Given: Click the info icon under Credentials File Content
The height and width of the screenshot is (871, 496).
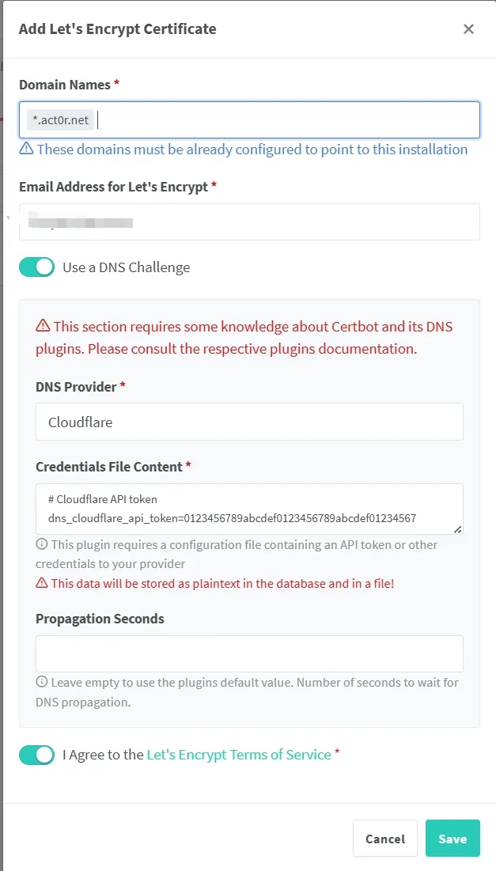Looking at the screenshot, I should click(x=42, y=544).
